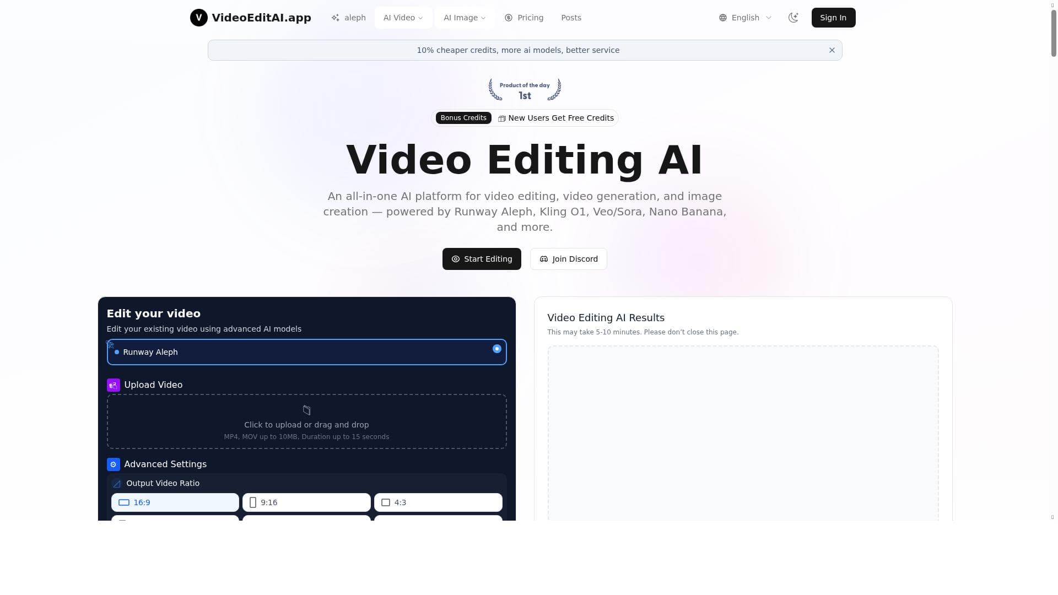This screenshot has height=595, width=1058.
Task: Select the 4:3 output ratio
Action: pos(438,502)
